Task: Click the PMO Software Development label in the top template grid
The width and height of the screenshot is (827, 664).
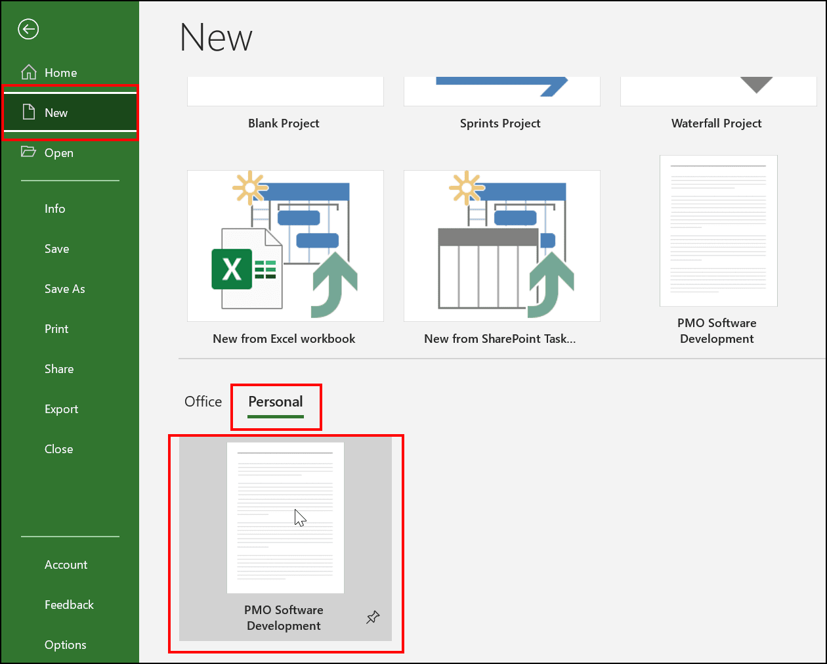Action: tap(717, 331)
